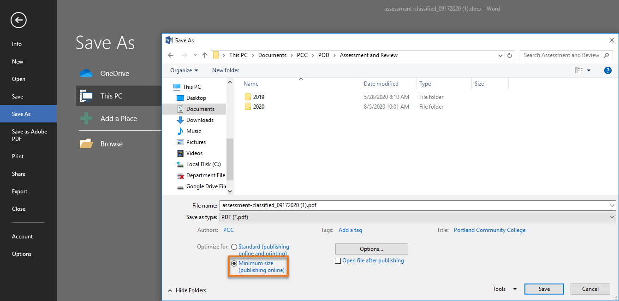Click the back navigation arrow in the dialog
Image resolution: width=619 pixels, height=301 pixels.
click(x=171, y=55)
